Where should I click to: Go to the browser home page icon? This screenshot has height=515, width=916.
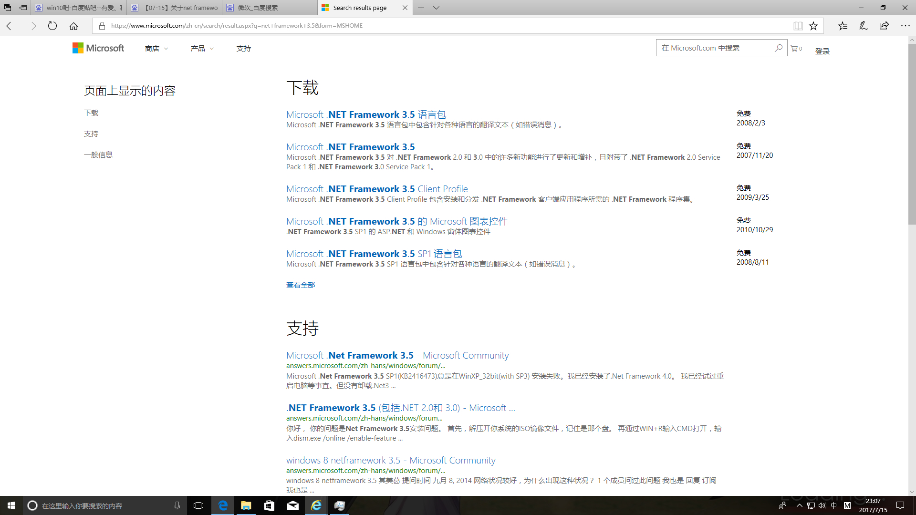(73, 26)
